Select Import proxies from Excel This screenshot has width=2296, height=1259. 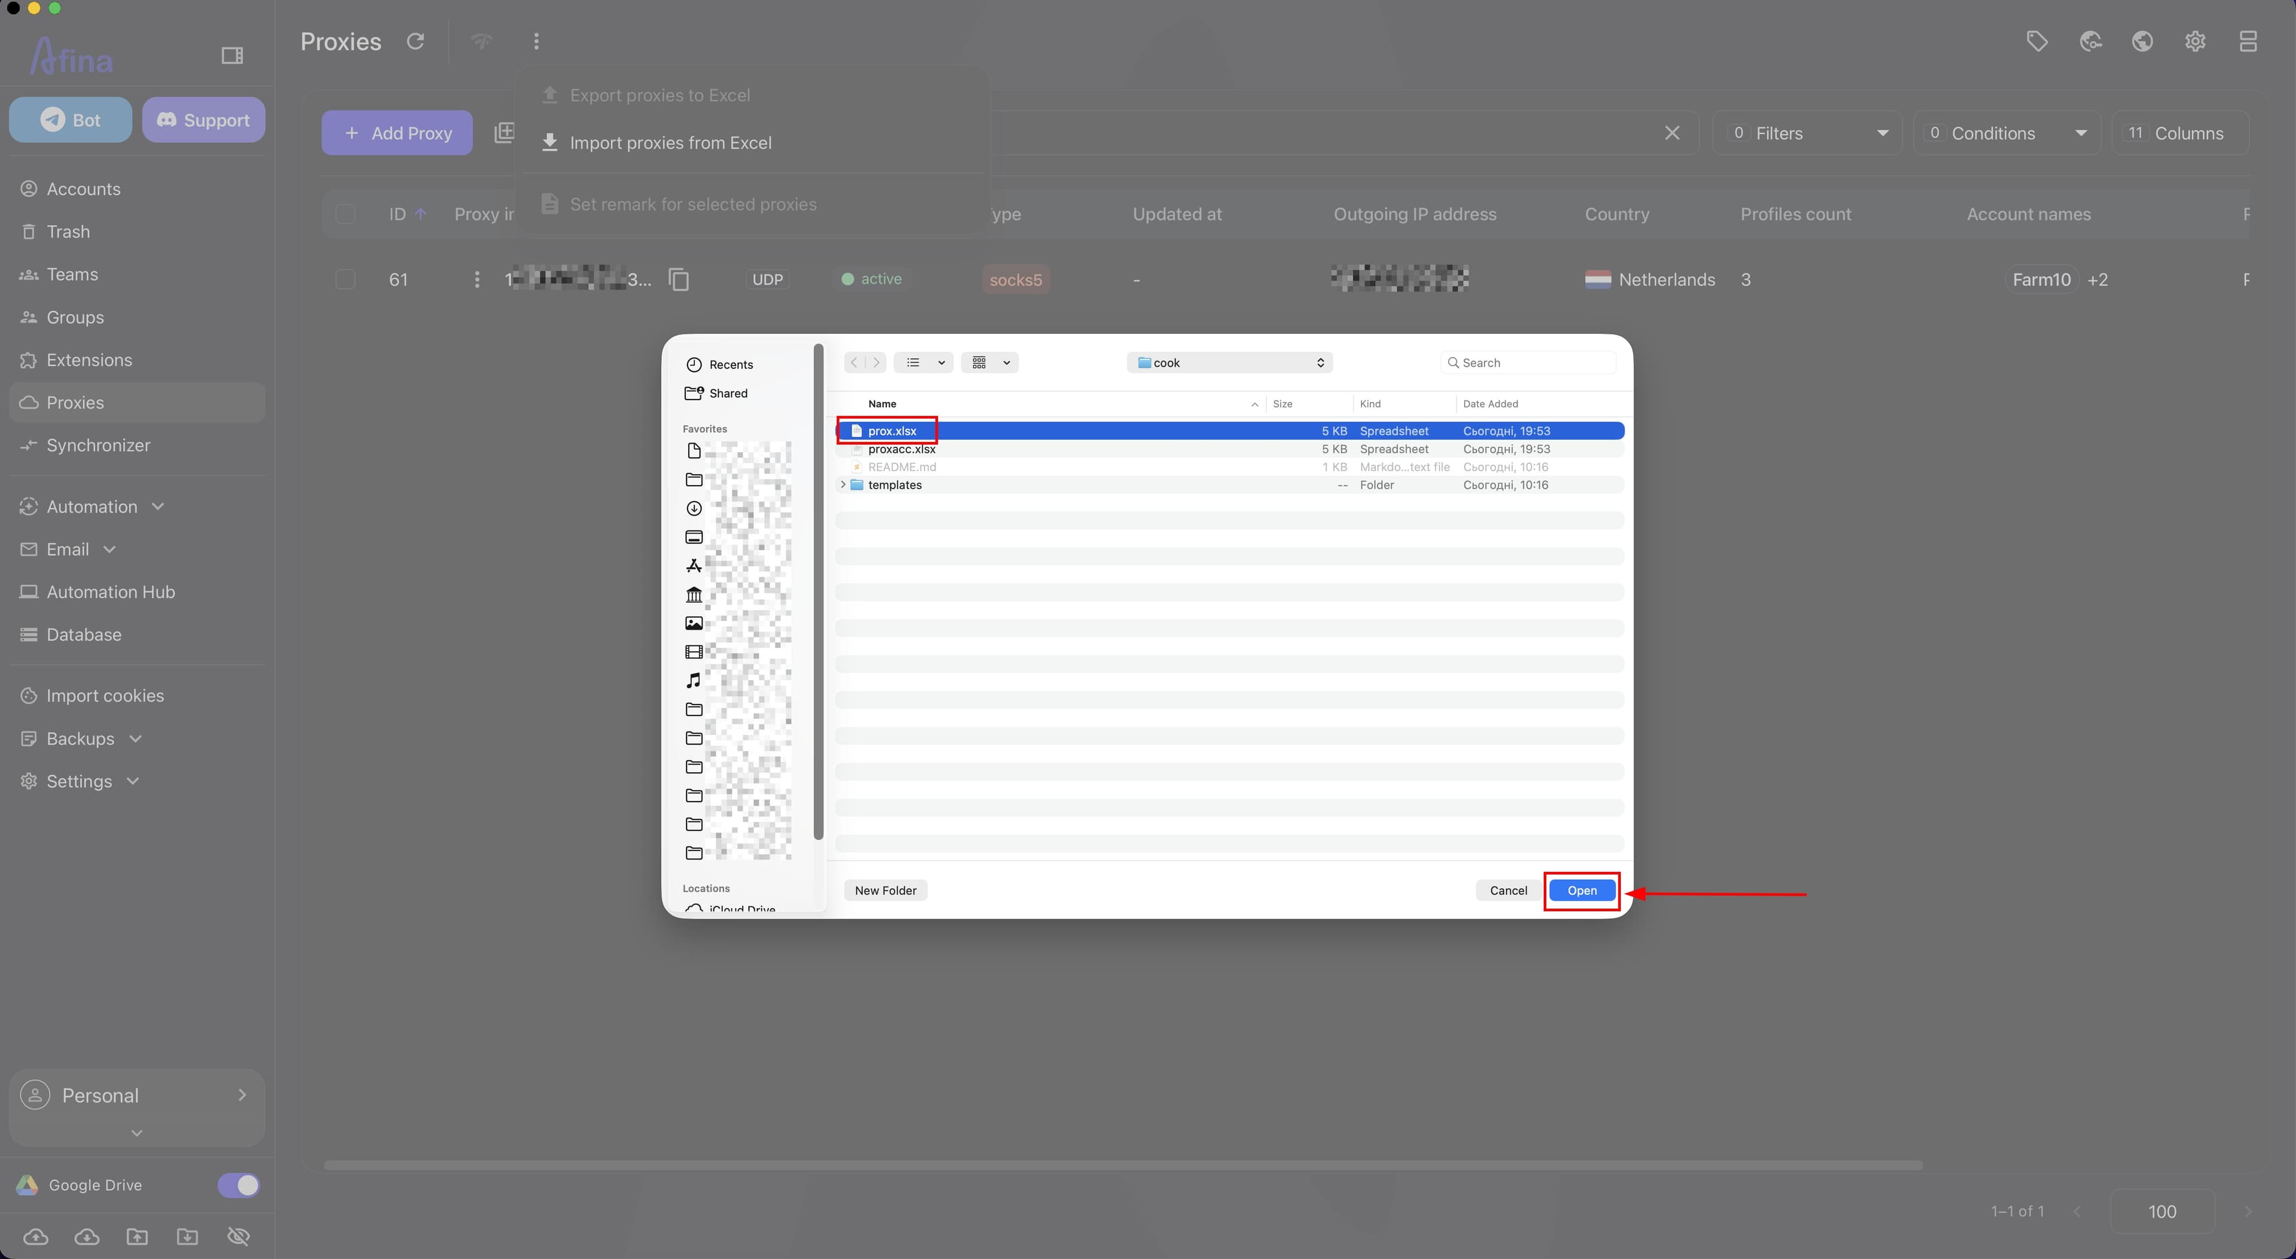pyautogui.click(x=753, y=143)
